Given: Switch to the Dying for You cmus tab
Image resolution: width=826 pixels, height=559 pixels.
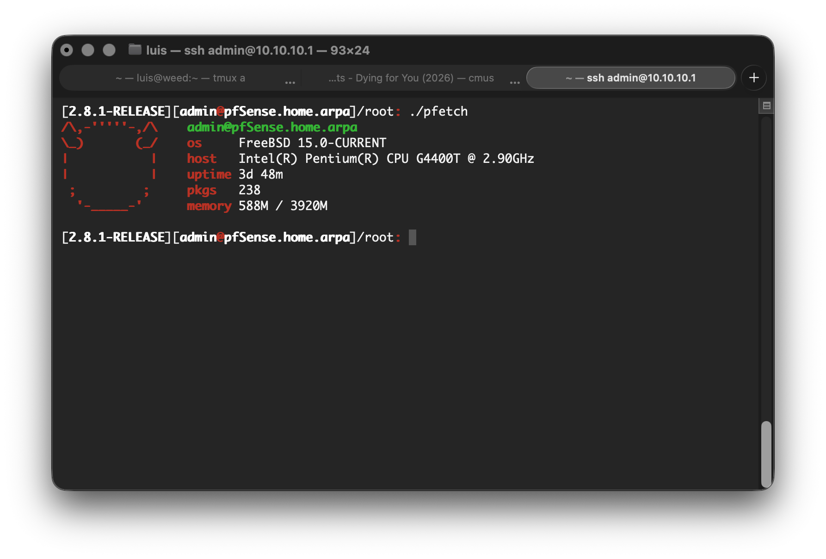Looking at the screenshot, I should coord(411,78).
